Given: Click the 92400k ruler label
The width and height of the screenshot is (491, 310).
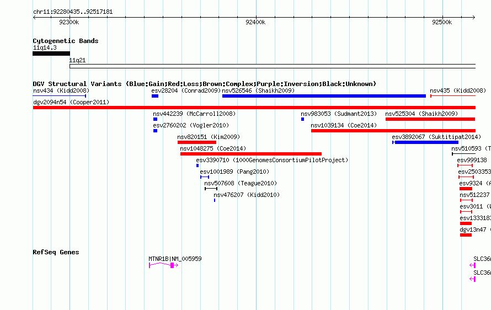Looking at the screenshot, I should coord(255,22).
